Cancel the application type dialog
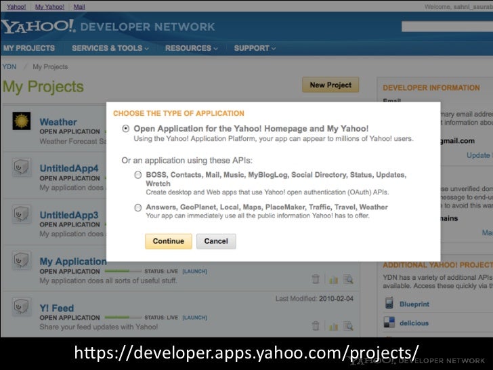The height and width of the screenshot is (370, 493). [x=216, y=241]
